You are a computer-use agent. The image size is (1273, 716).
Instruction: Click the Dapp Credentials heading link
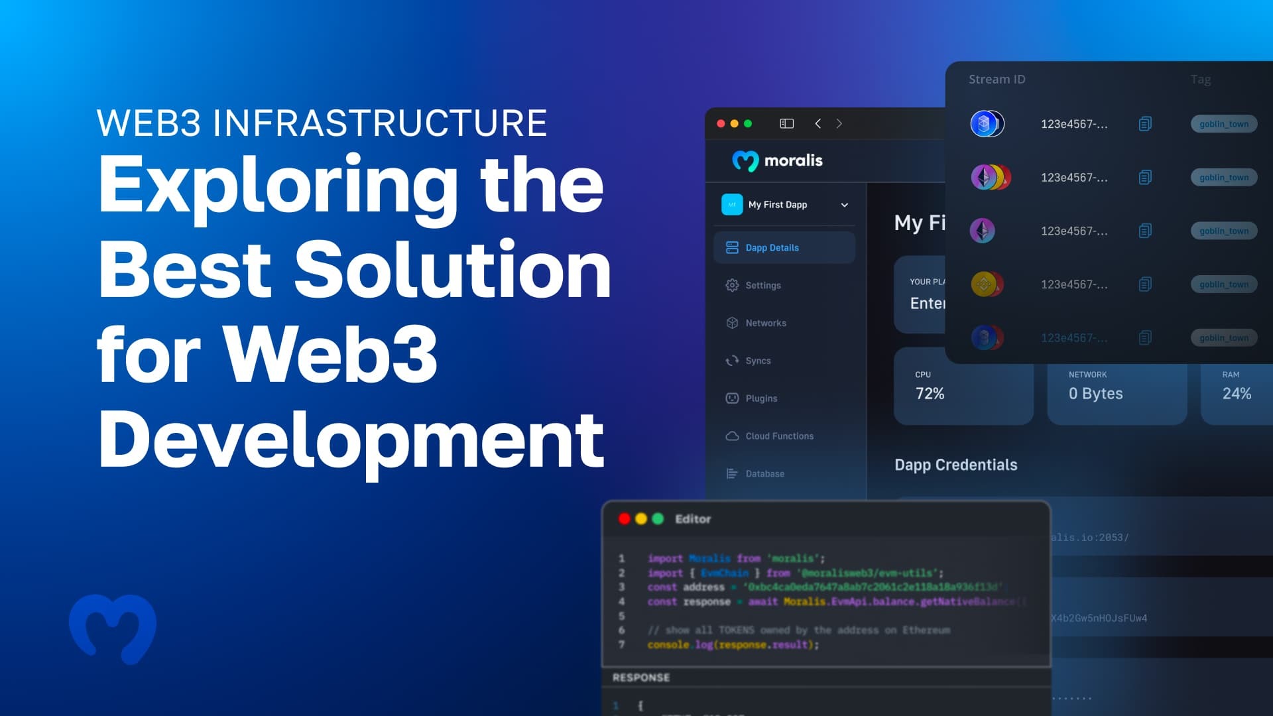pyautogui.click(x=956, y=465)
